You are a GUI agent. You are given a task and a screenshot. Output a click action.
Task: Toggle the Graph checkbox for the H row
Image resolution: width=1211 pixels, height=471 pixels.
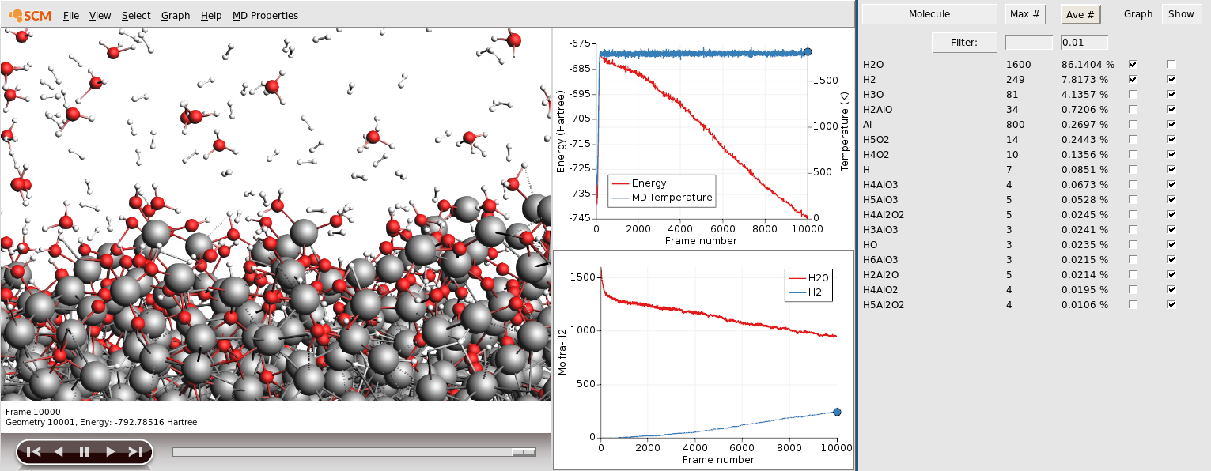click(x=1133, y=170)
